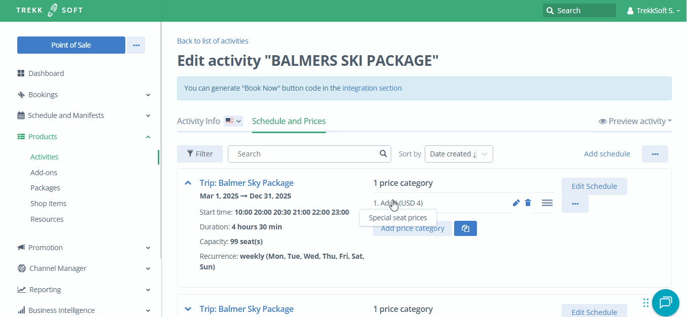Click the reorder handle icon for Adult price
Image resolution: width=687 pixels, height=317 pixels.
click(x=547, y=203)
